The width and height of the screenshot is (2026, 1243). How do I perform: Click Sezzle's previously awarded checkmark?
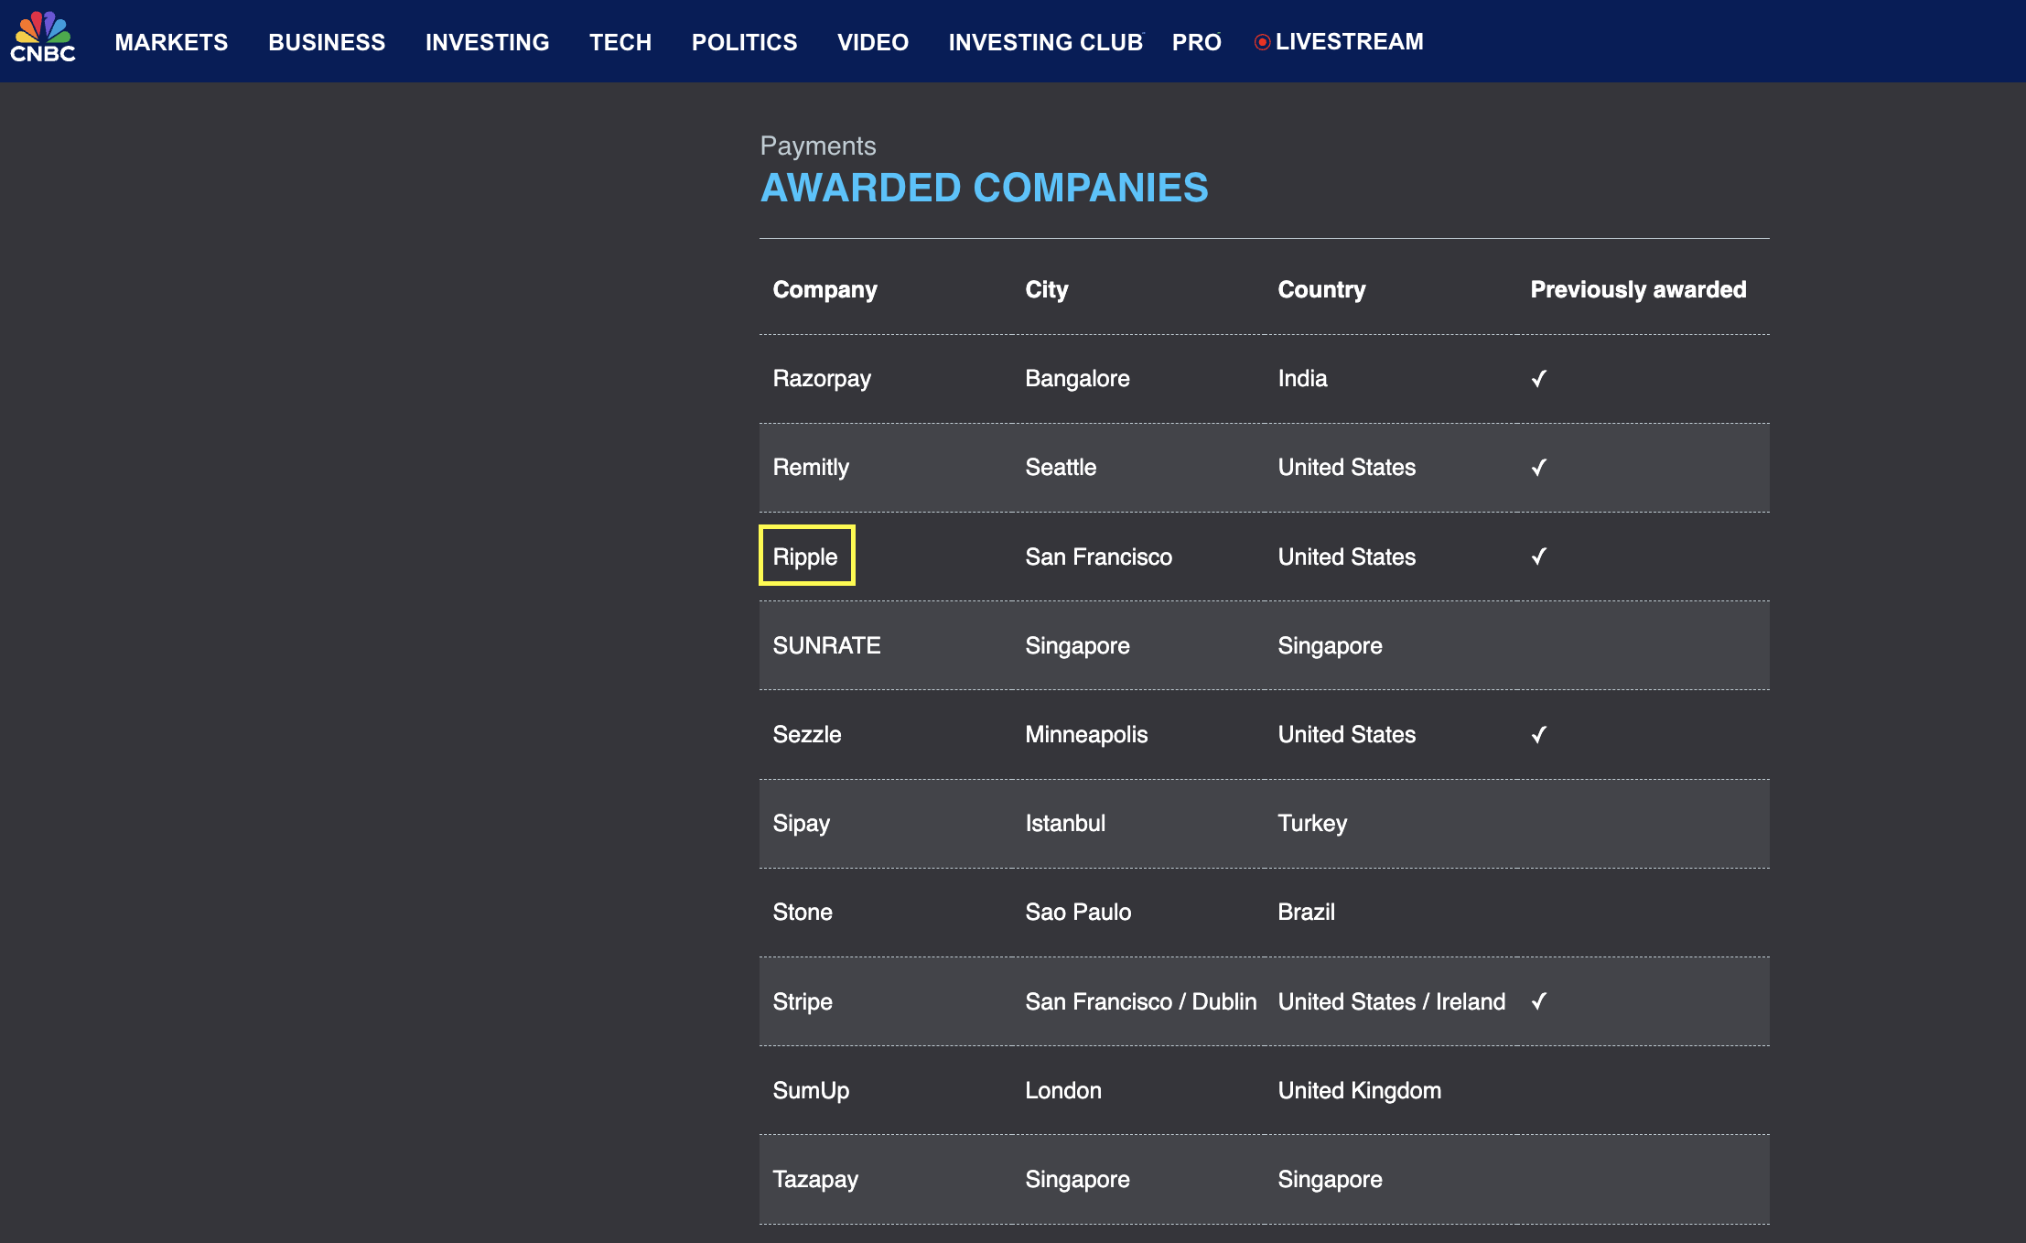coord(1538,735)
